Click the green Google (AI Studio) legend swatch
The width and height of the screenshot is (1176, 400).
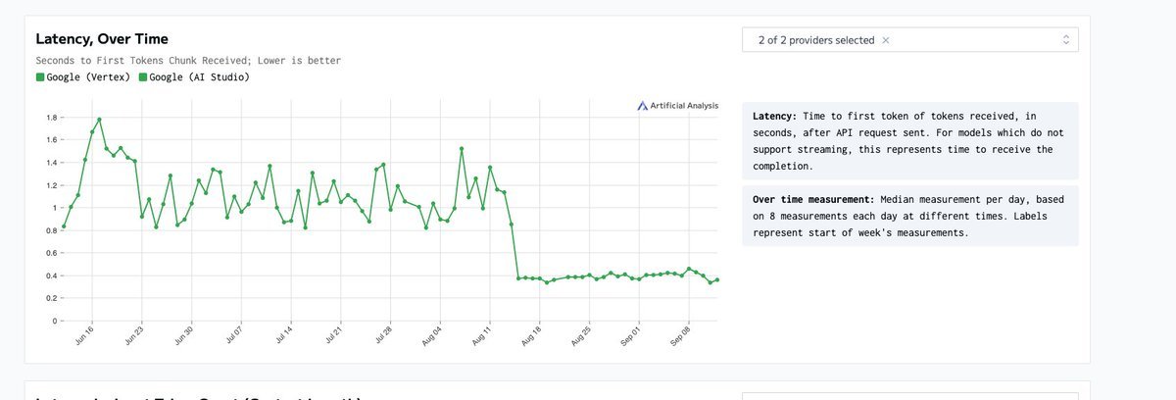pos(143,77)
